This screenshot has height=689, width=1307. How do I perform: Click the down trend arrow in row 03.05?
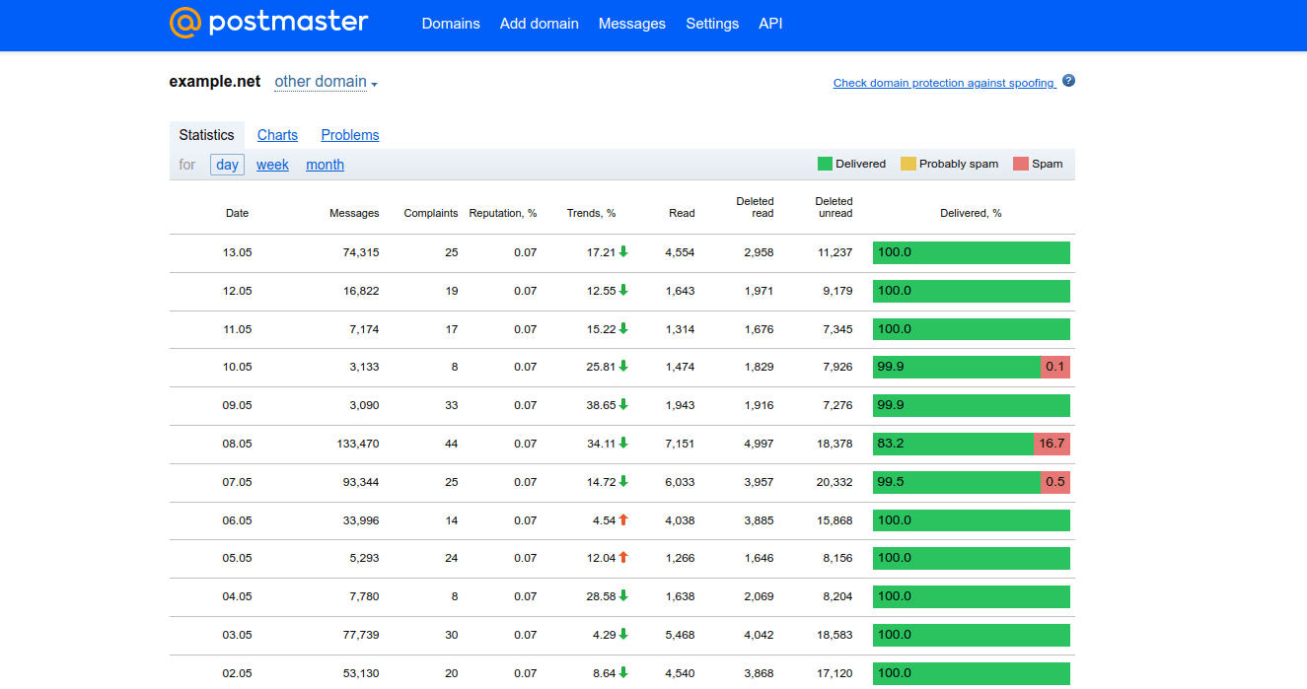(x=623, y=634)
